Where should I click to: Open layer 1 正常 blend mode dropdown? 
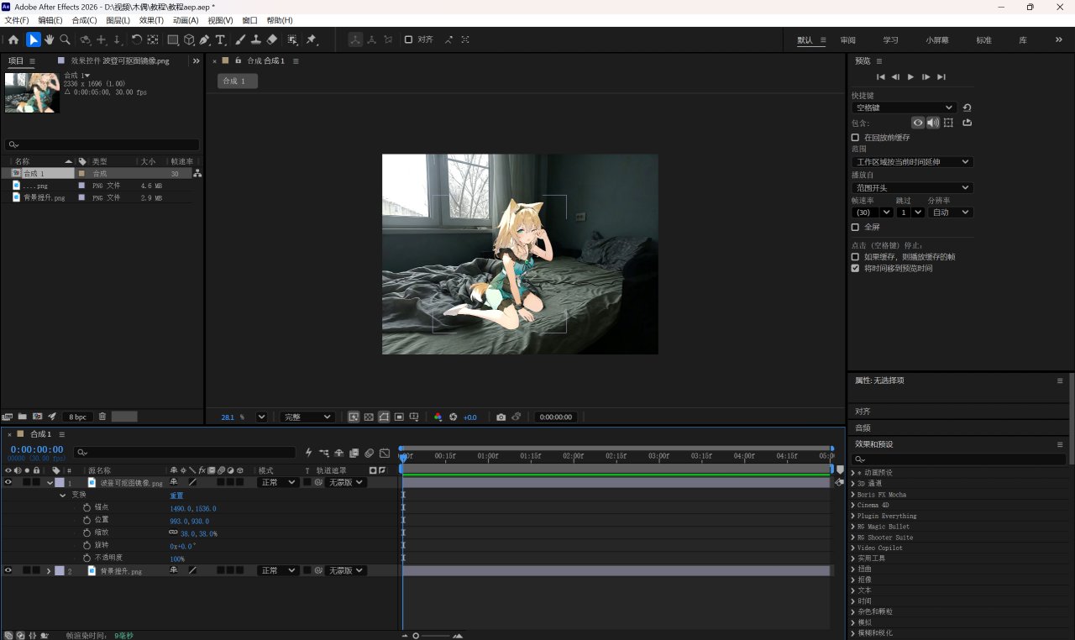point(278,483)
